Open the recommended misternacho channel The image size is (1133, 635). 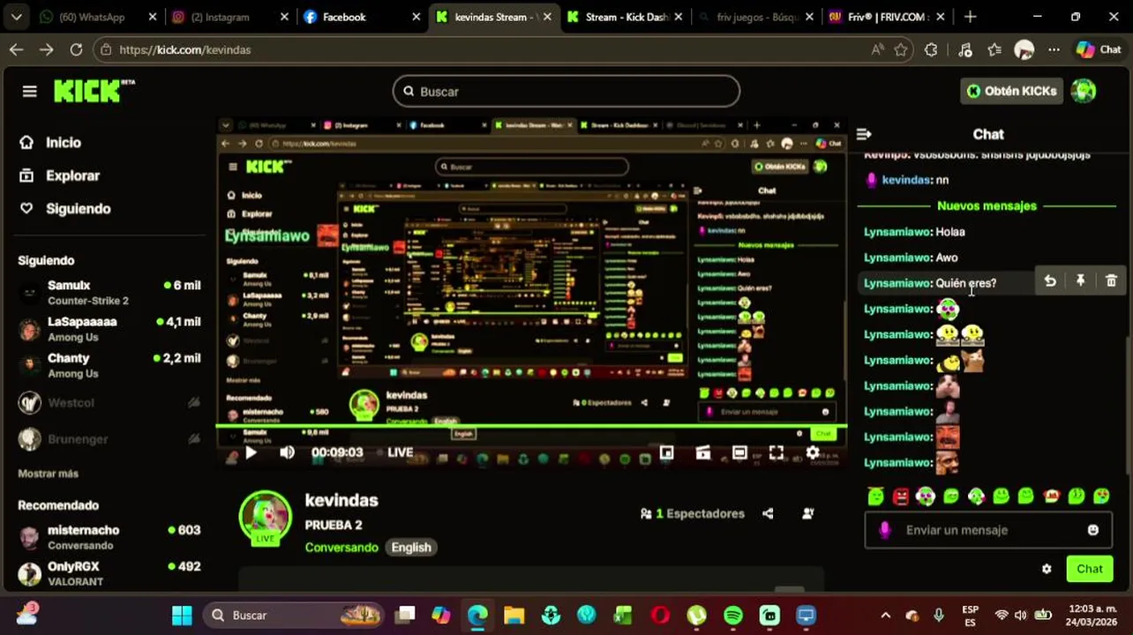point(111,536)
